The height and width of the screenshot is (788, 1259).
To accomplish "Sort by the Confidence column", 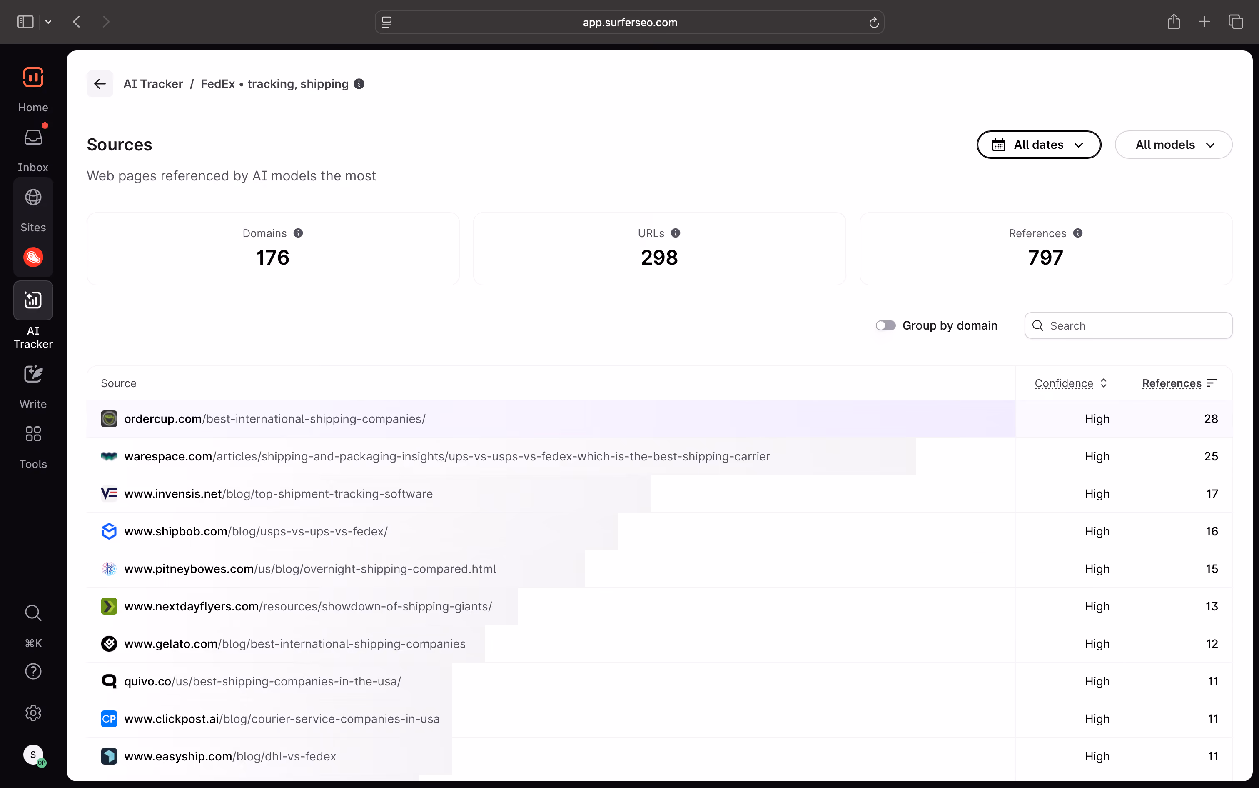I will 1070,383.
